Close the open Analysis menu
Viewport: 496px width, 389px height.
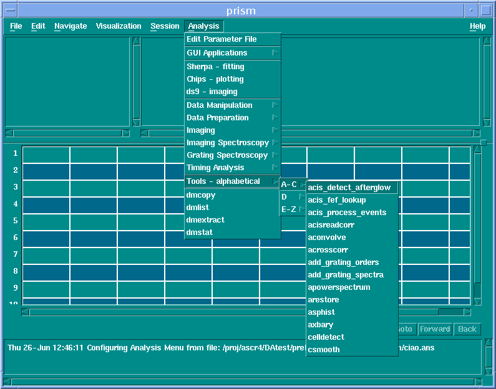(x=204, y=26)
